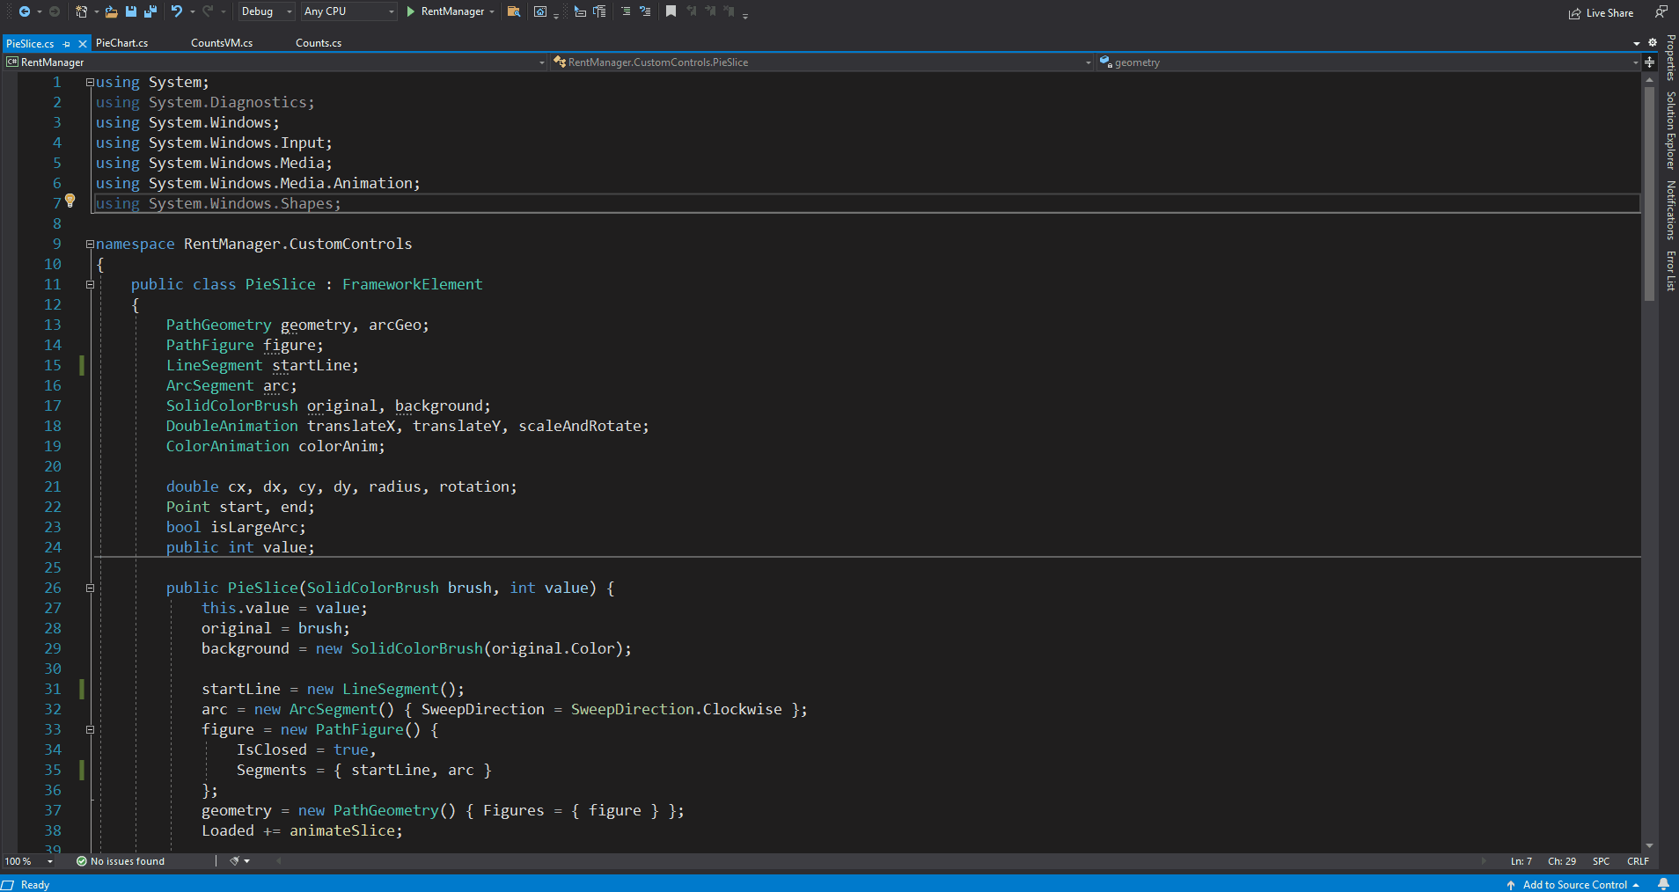Uncomment the selected lines icon

[x=645, y=11]
